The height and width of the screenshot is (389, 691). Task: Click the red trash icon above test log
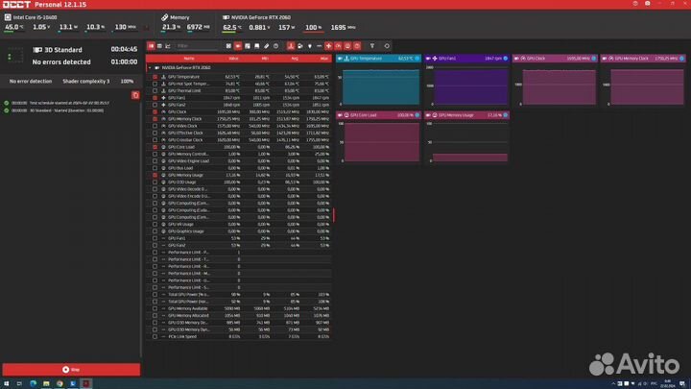pyautogui.click(x=135, y=95)
